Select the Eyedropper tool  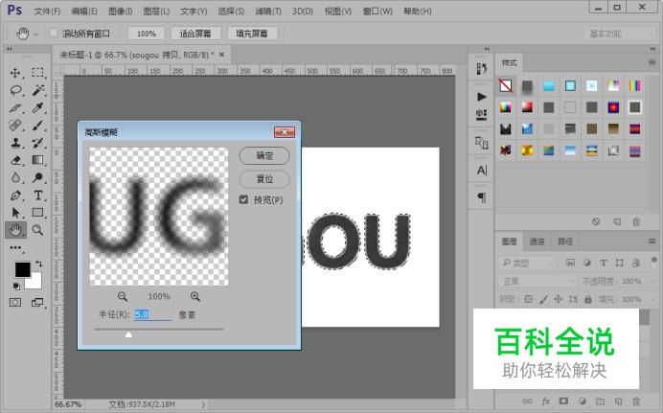coord(37,107)
